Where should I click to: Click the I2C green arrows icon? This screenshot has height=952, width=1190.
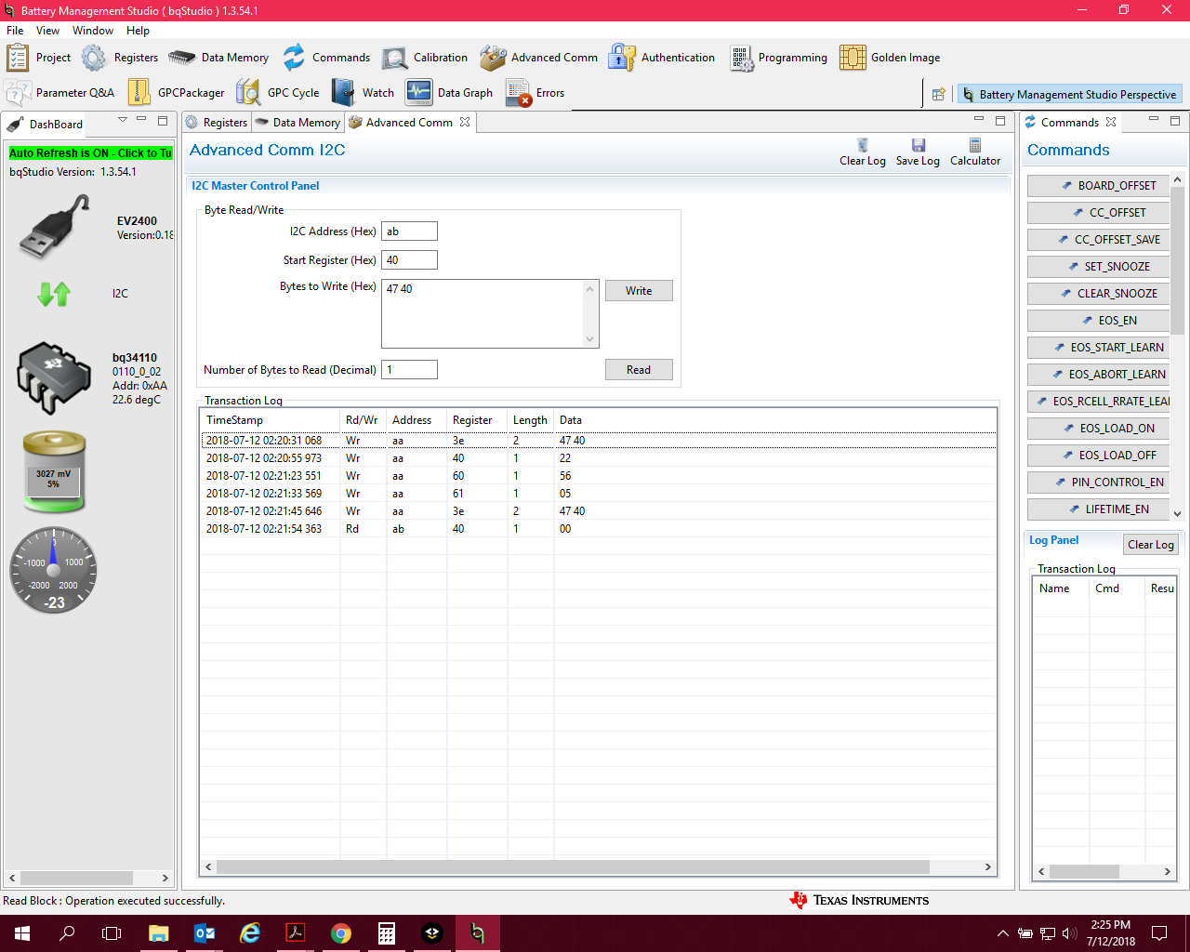pos(54,294)
